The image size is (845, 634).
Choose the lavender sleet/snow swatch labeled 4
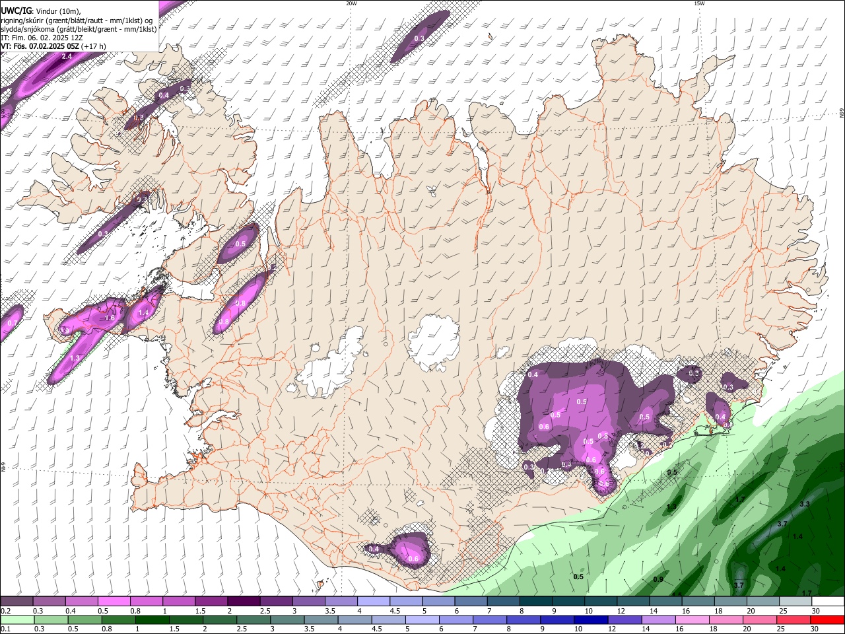pos(372,601)
